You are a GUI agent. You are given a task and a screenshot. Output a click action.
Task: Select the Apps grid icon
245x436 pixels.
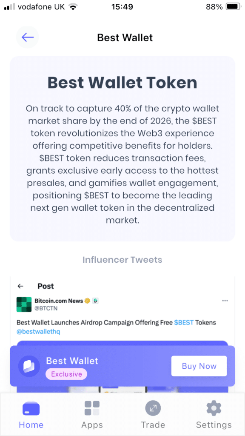tap(92, 408)
